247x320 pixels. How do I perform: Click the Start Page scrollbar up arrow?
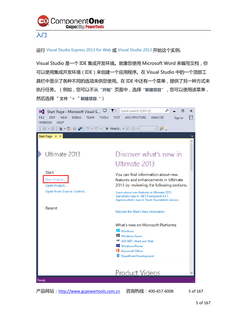point(191,141)
